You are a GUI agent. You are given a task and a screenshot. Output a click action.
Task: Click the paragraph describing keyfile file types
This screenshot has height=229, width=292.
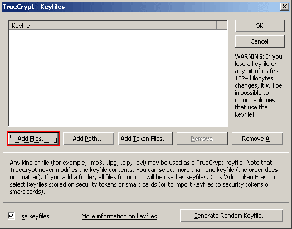pos(144,177)
